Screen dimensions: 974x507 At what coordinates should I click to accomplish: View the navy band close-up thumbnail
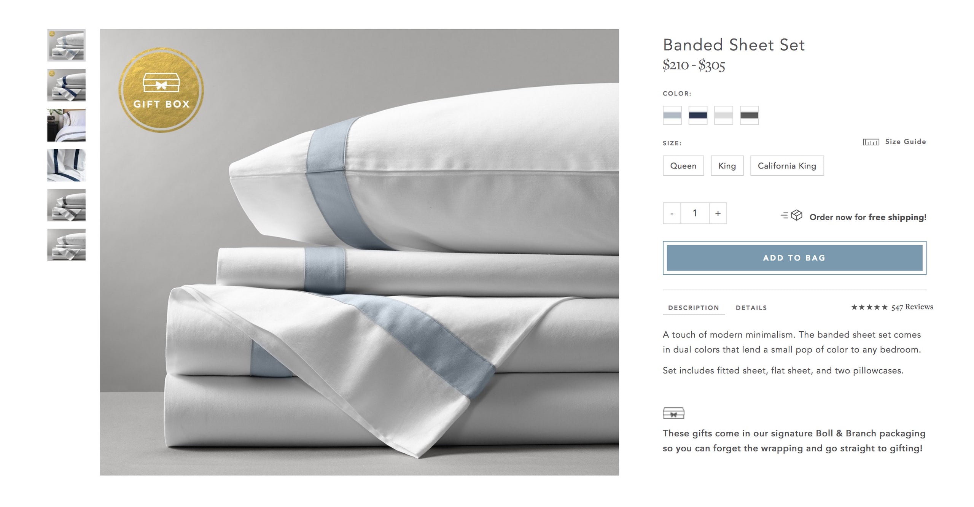tap(66, 165)
